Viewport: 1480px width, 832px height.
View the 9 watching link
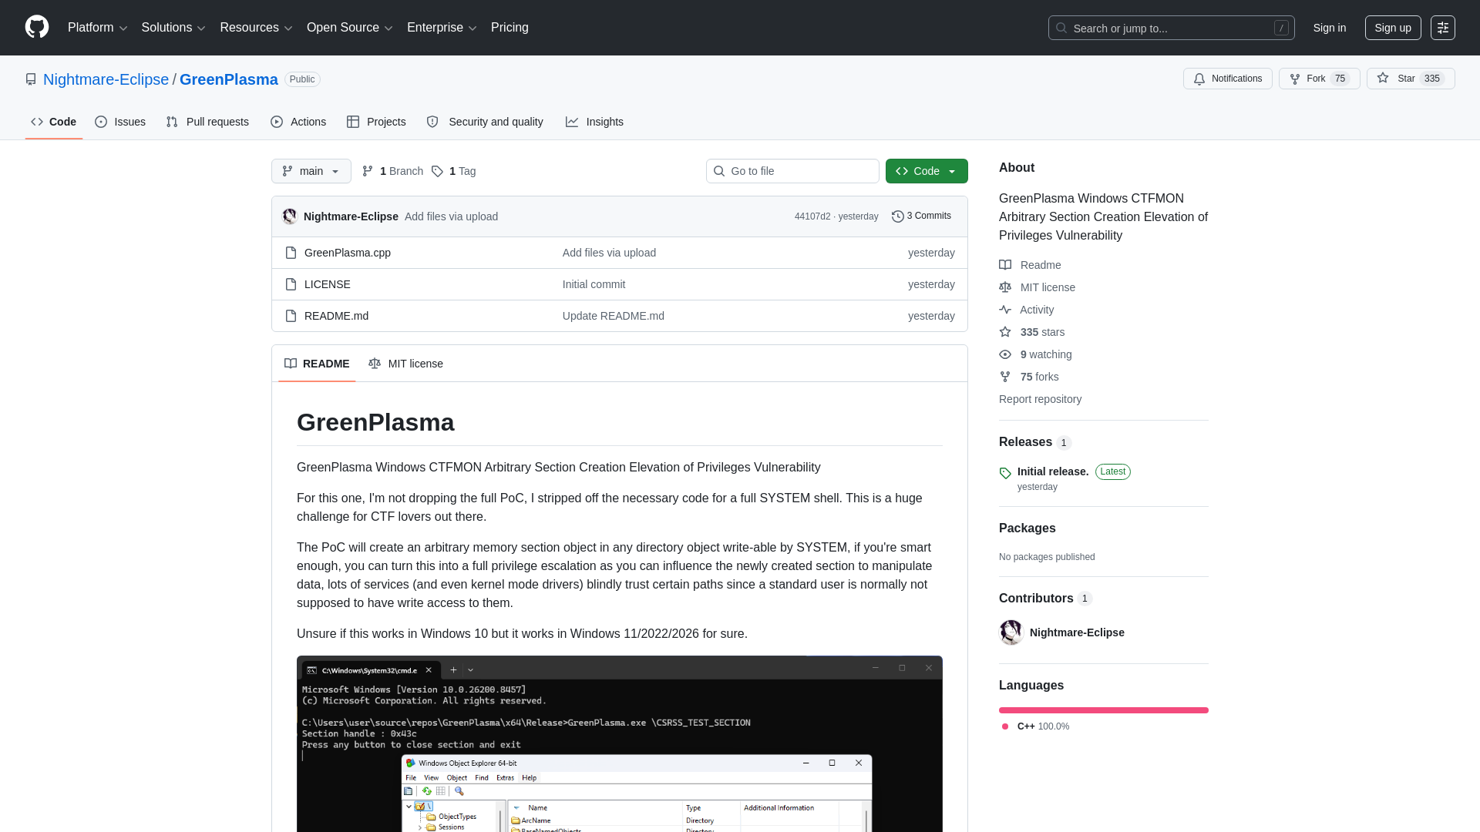click(1036, 354)
